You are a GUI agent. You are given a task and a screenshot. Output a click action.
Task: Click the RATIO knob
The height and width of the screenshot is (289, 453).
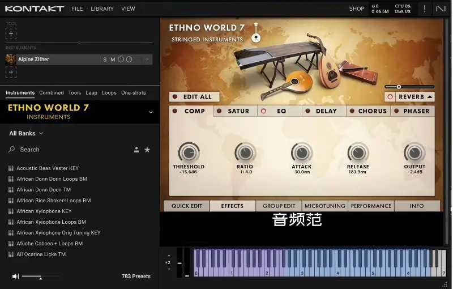coord(245,152)
